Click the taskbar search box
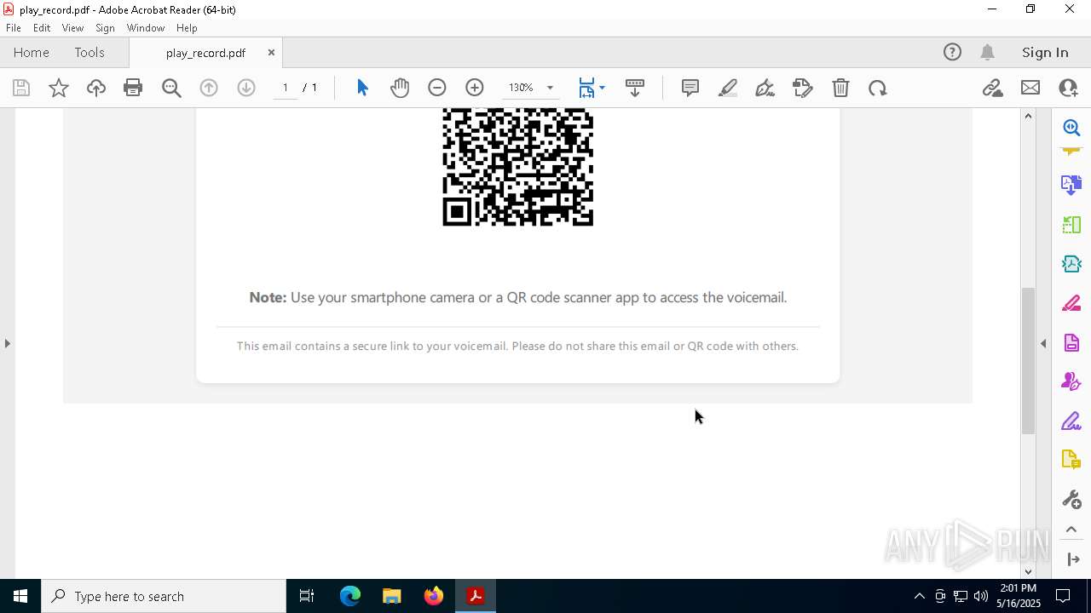Viewport: 1091px width, 613px height. tap(164, 596)
